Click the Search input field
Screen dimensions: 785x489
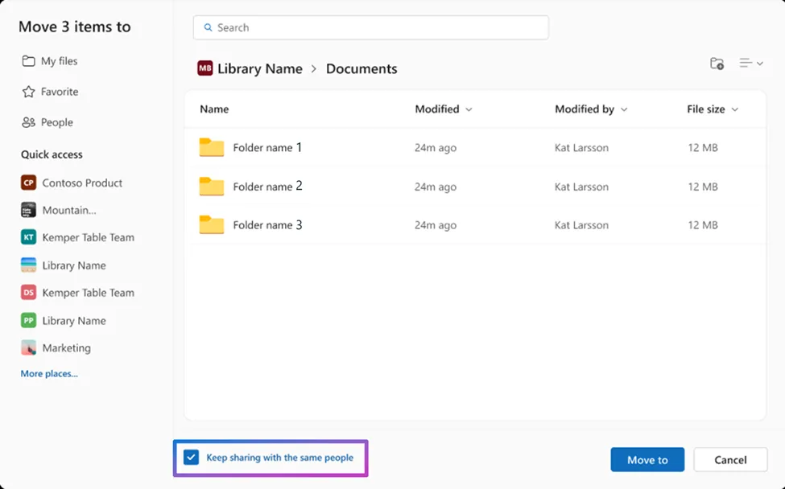tap(370, 27)
